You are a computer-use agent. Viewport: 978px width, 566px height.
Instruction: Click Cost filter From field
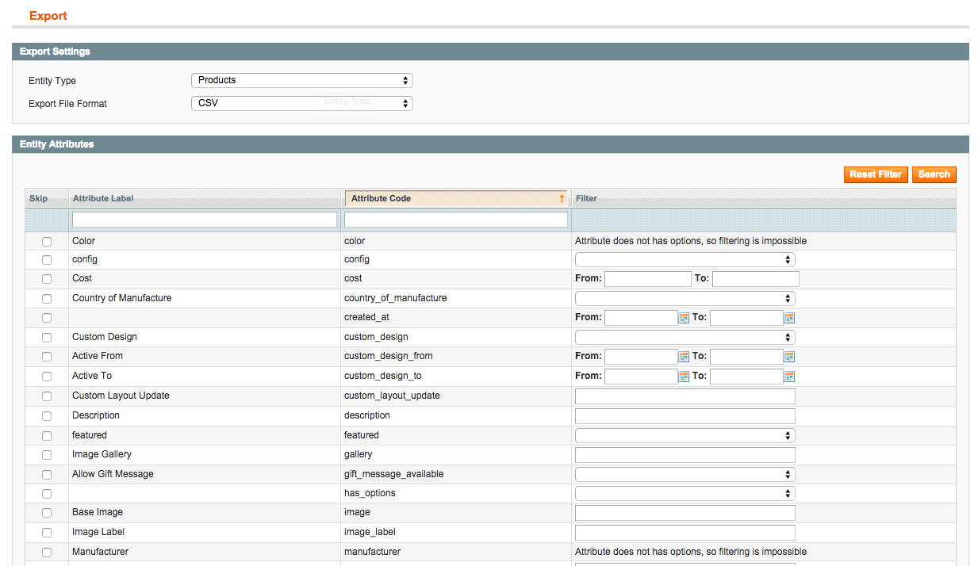tap(648, 278)
